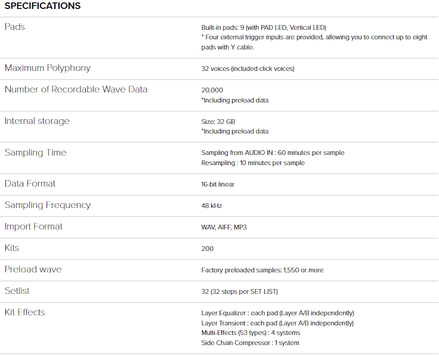Click the Pads row label
The height and width of the screenshot is (357, 439).
tap(15, 27)
